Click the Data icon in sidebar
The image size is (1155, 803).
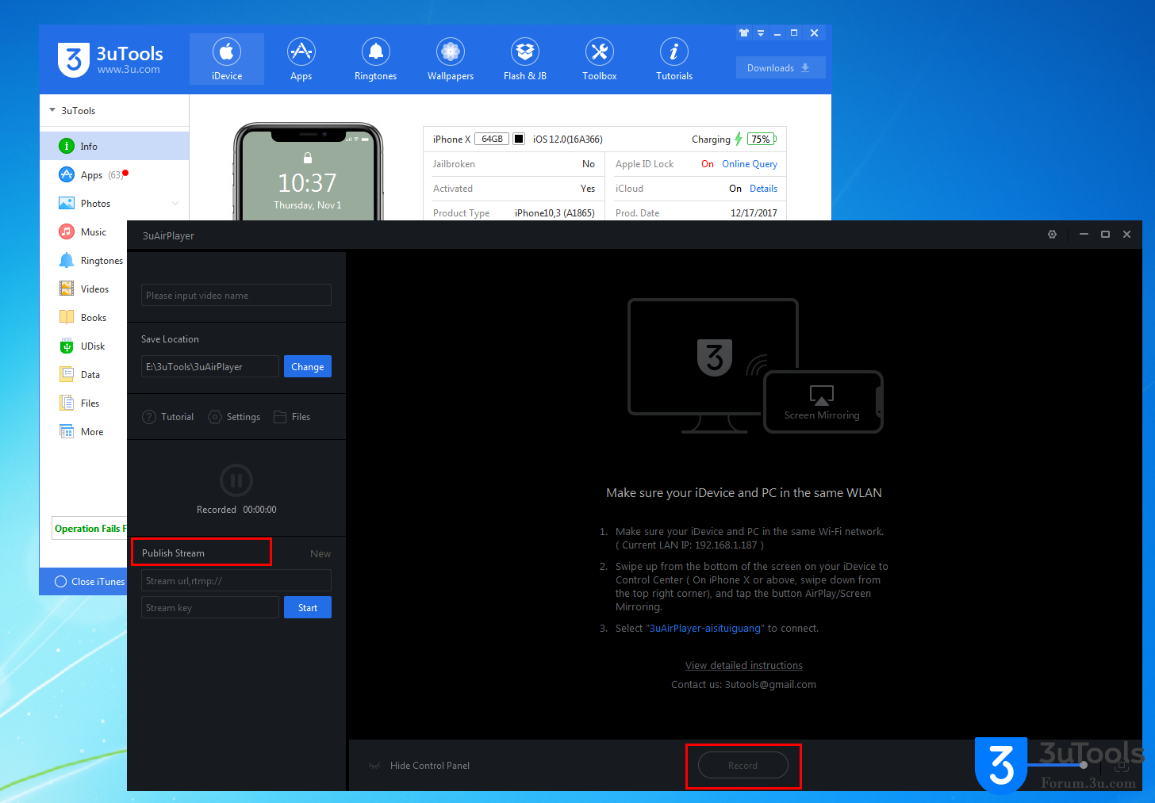[67, 374]
